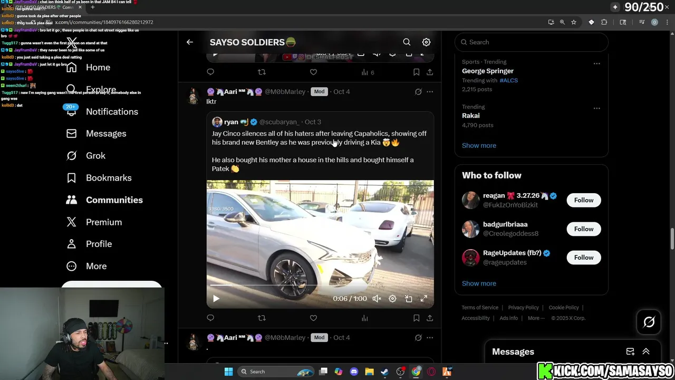Viewport: 675px width, 380px height.
Task: Open Grok floating button above Messages
Action: 649,322
